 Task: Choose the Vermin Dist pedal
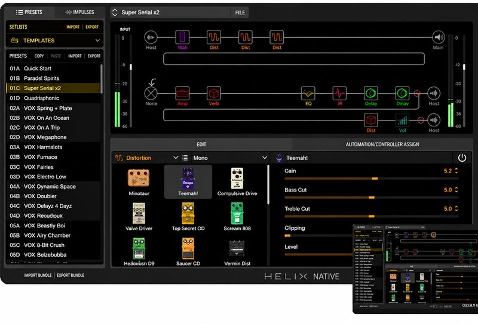point(237,252)
